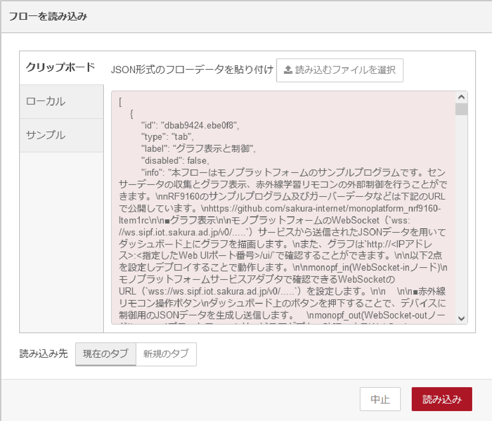The image size is (492, 421).
Task: Click the "type": "tab" line in JSON
Action: pyautogui.click(x=167, y=137)
